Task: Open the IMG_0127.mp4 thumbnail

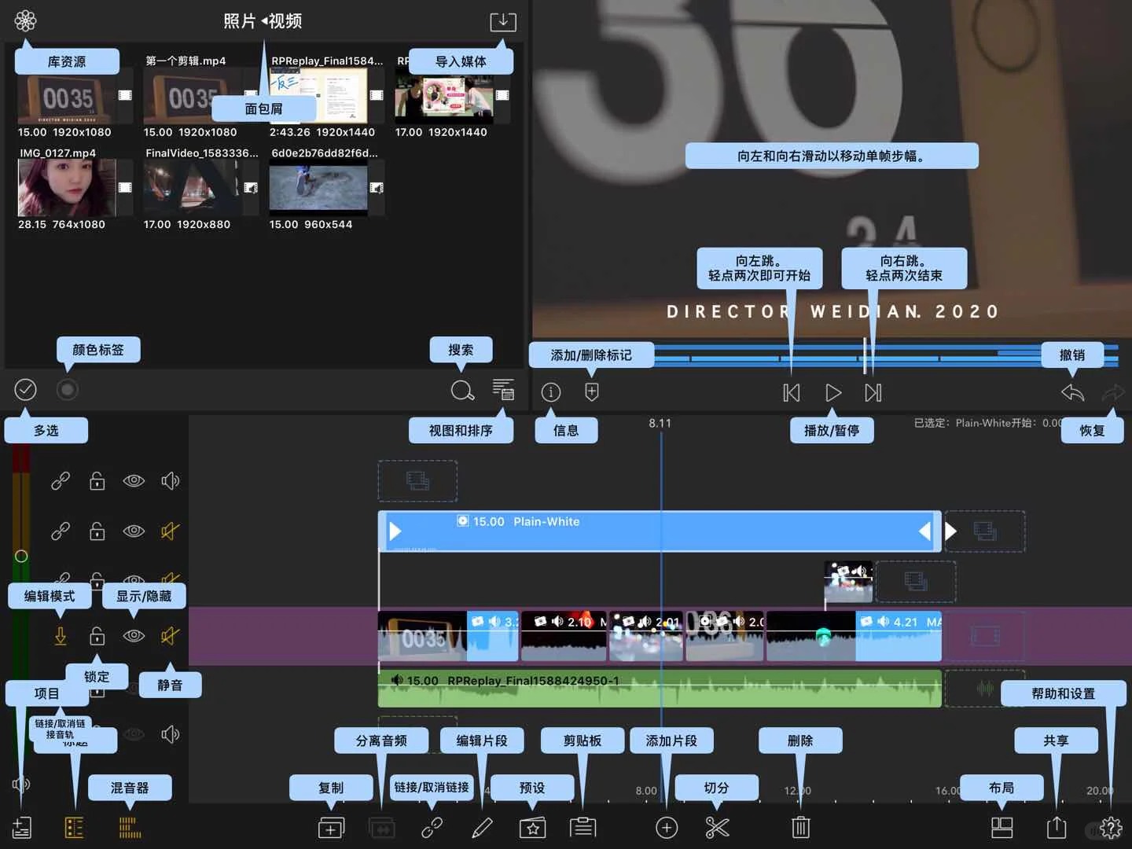Action: (67, 188)
